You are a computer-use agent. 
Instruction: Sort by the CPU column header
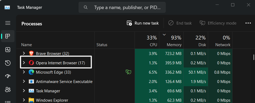147,40
